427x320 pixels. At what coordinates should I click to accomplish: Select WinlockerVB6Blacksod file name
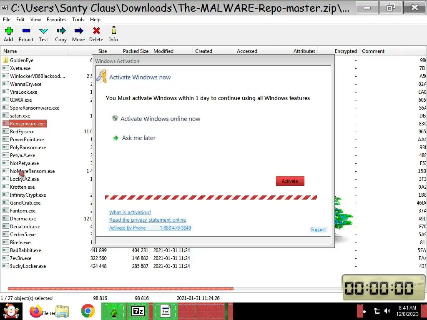(38, 76)
